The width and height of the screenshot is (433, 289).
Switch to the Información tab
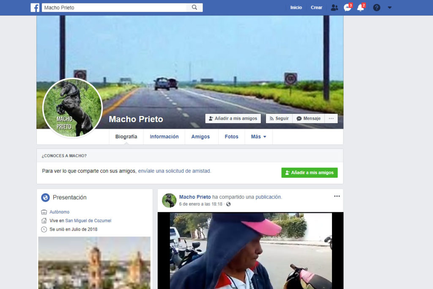point(164,137)
